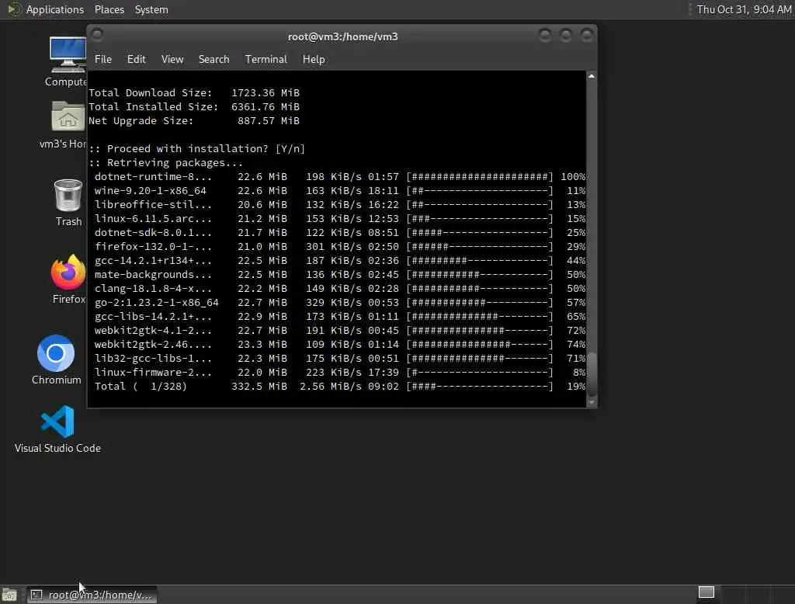The height and width of the screenshot is (604, 795).
Task: Click the lib32-gcc-libs-1 package row
Action: 340,358
